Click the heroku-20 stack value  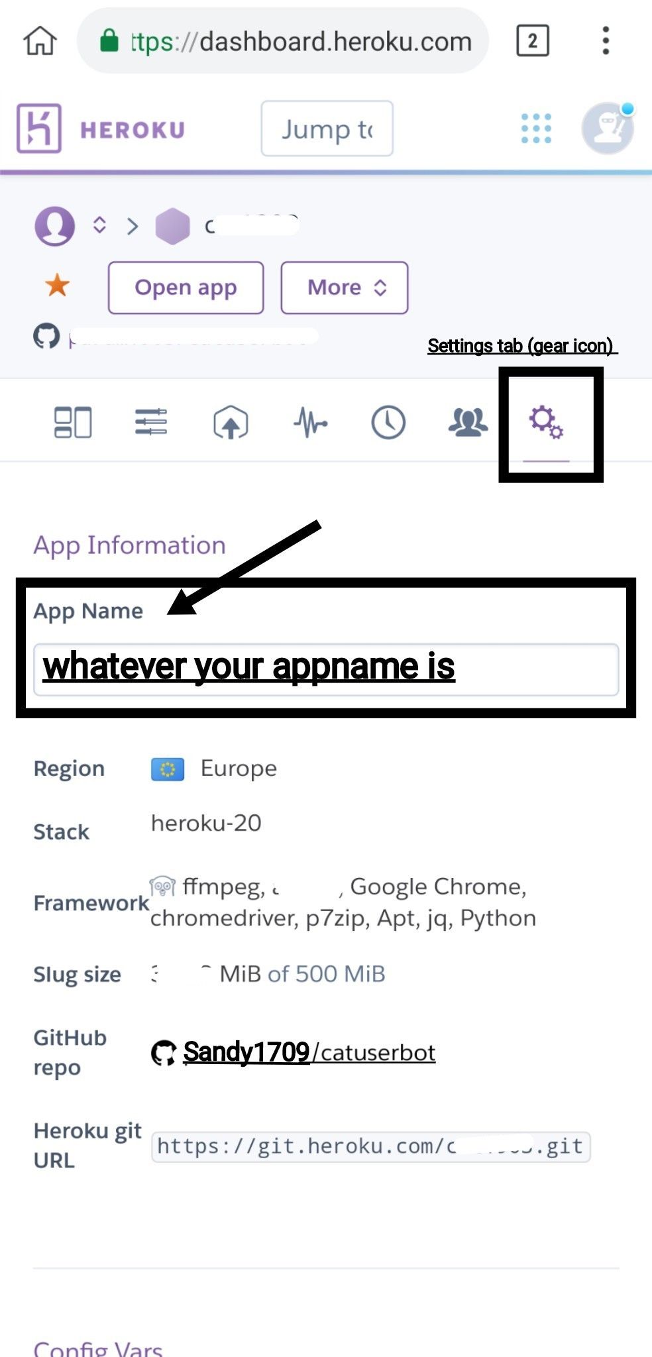pos(206,824)
